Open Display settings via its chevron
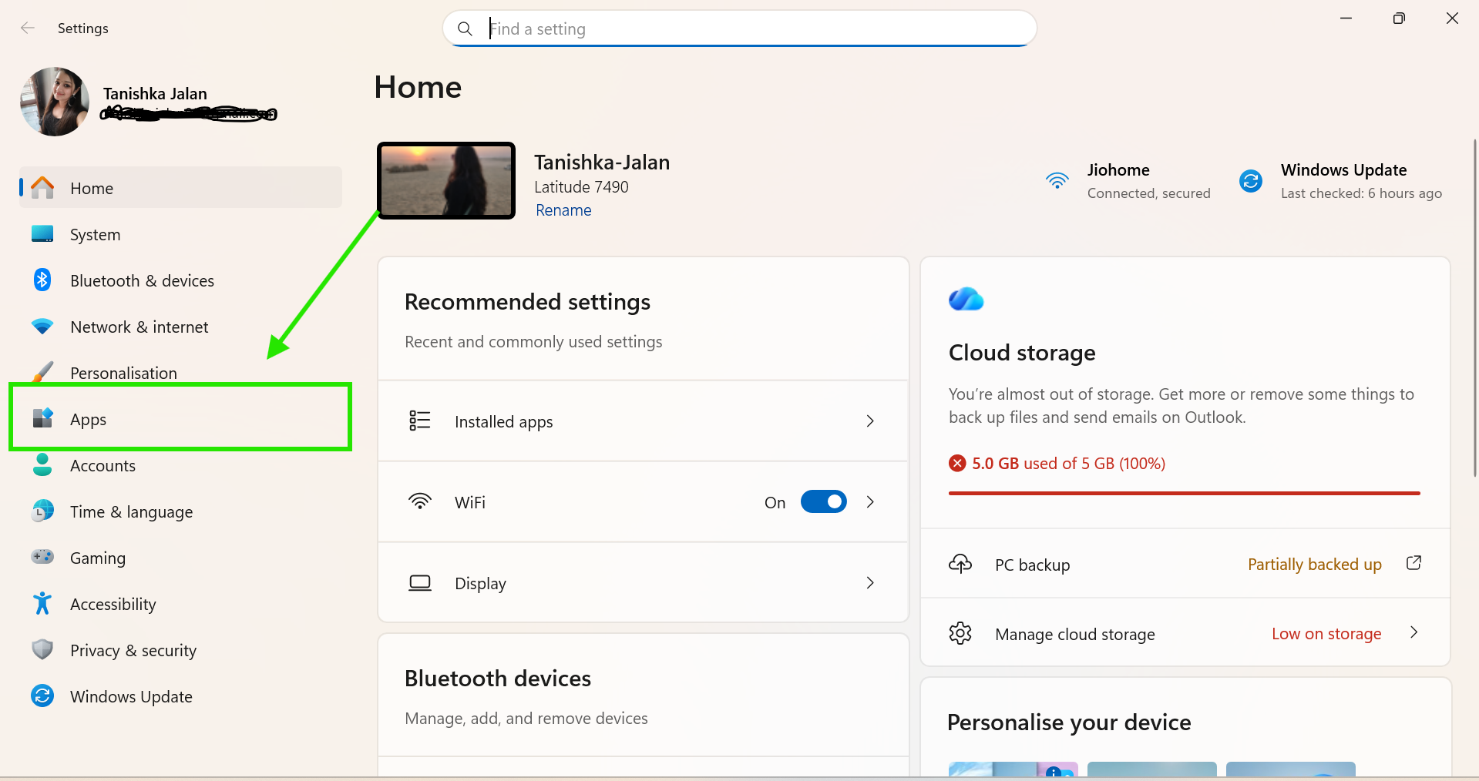Viewport: 1479px width, 781px height. coord(870,582)
